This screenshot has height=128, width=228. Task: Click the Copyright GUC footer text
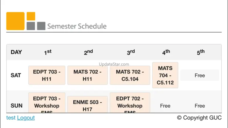coord(199,118)
